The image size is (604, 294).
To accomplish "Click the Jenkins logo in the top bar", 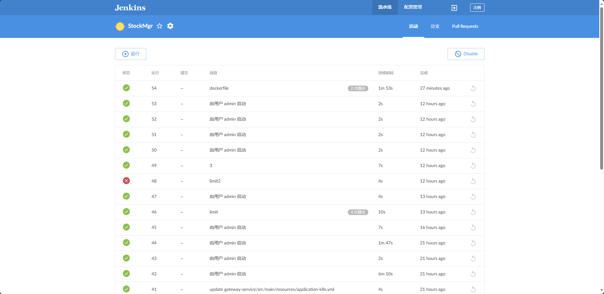I will point(130,8).
